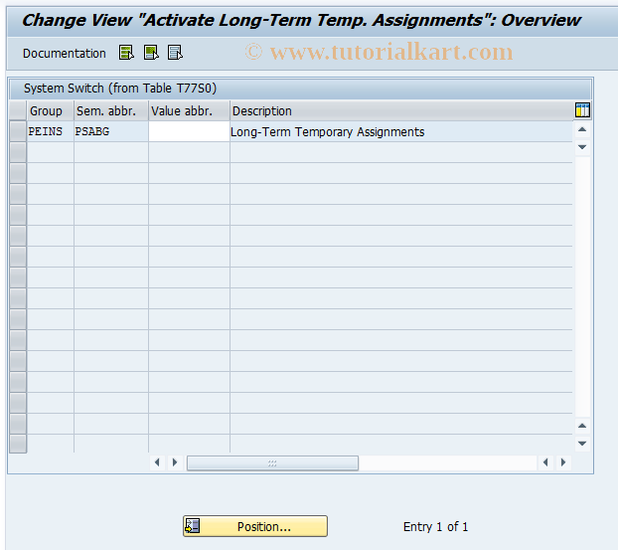Click Long-Term Temporary Assignments description
Image resolution: width=618 pixels, height=550 pixels.
pos(328,131)
